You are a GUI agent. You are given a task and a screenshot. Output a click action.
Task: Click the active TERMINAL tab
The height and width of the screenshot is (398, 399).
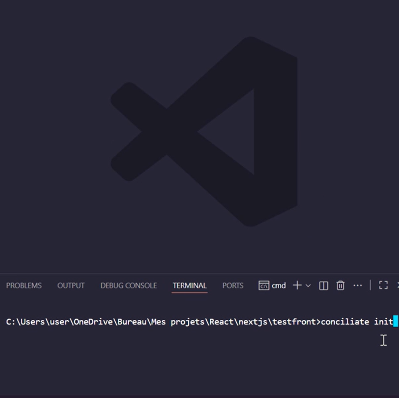190,285
